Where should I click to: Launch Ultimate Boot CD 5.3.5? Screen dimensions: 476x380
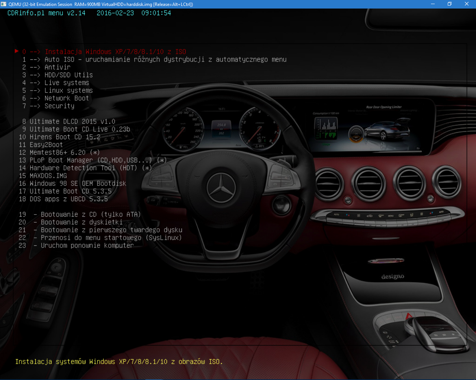click(x=65, y=192)
